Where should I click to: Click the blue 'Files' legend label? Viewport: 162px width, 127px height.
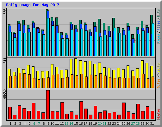(158, 25)
